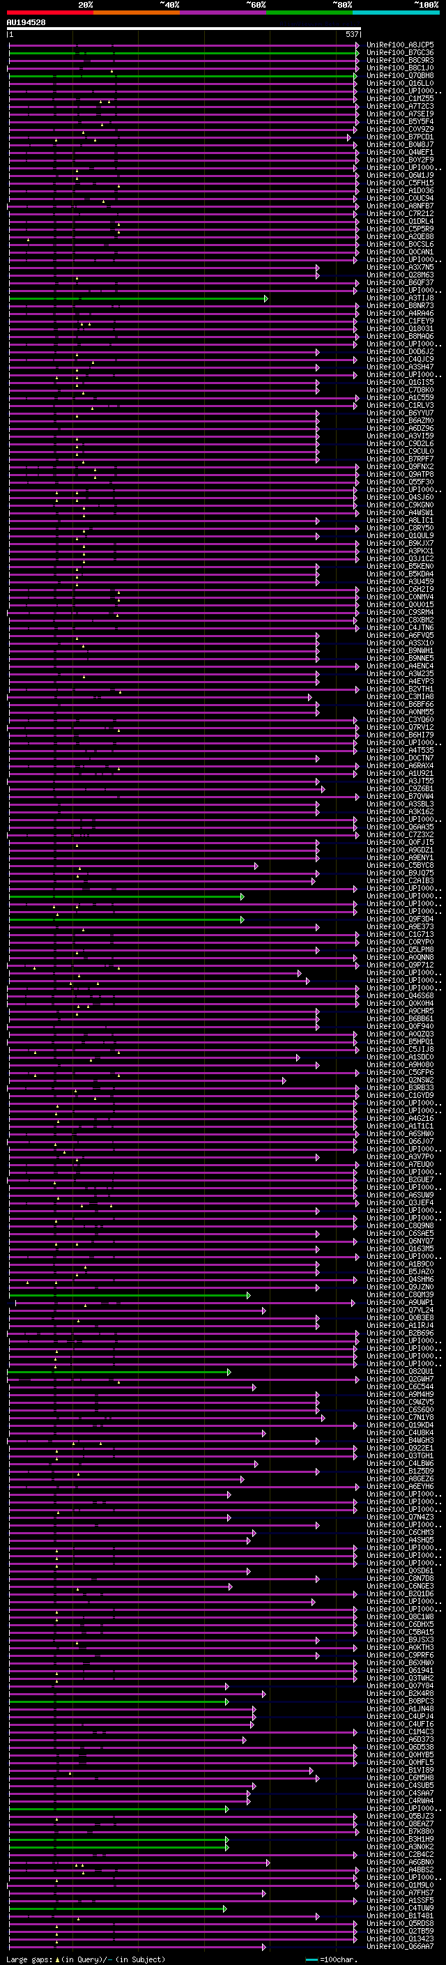Select the label UniRef100_C4UF16
This screenshot has height=1965, width=446.
pyautogui.click(x=400, y=1725)
